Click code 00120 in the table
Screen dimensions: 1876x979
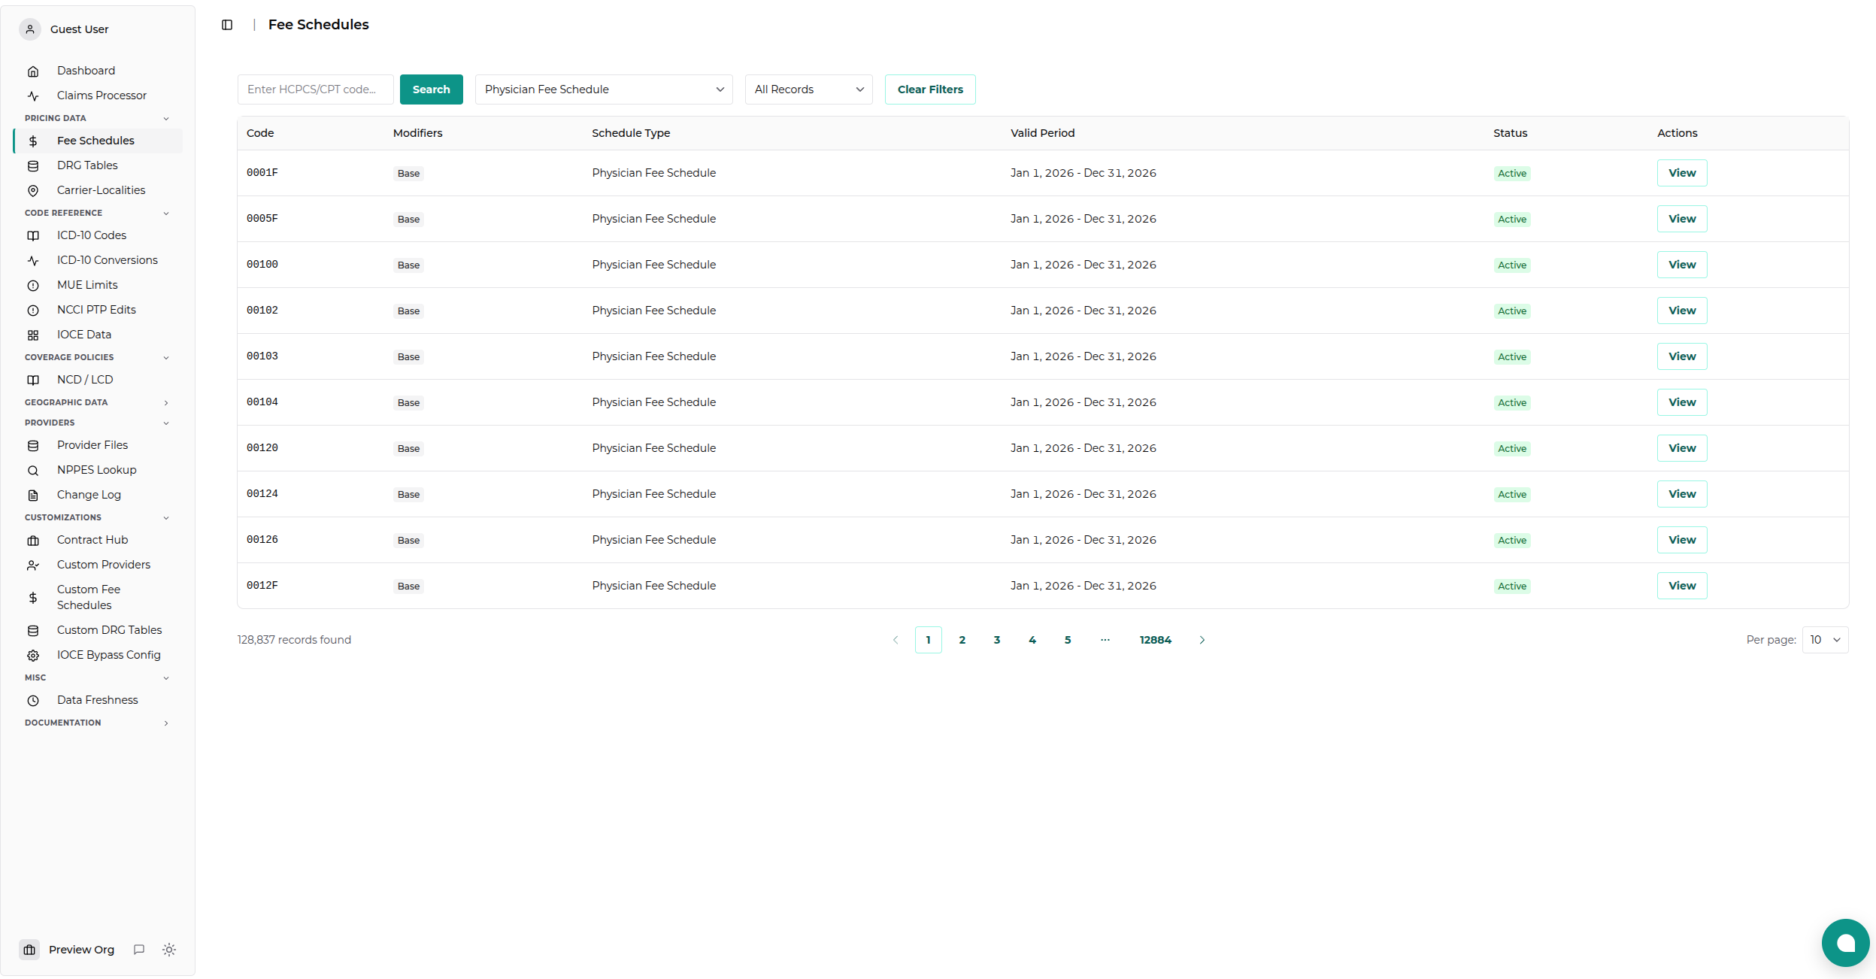[262, 448]
